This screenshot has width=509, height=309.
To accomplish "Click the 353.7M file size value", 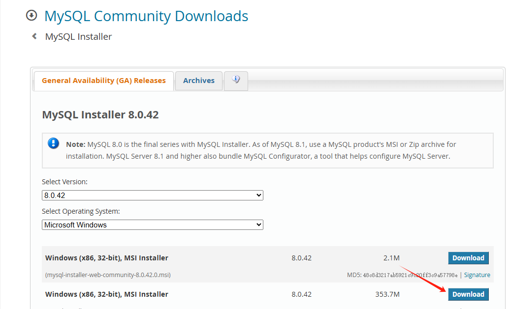I will (x=387, y=294).
